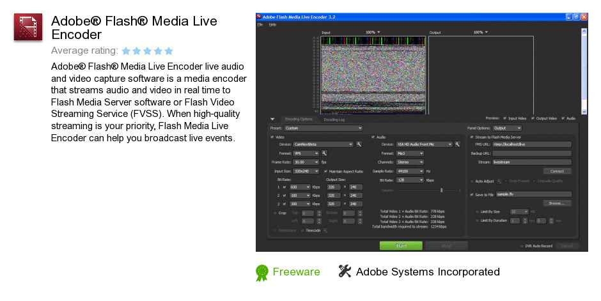The width and height of the screenshot is (601, 301).
Task: Enable Limit By Size checkbox
Action: pos(477,212)
